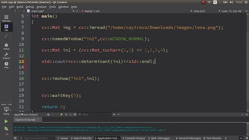This screenshot has width=249, height=140.
Task: Click the red recording indicator in top bar
Action: click(x=203, y=2)
